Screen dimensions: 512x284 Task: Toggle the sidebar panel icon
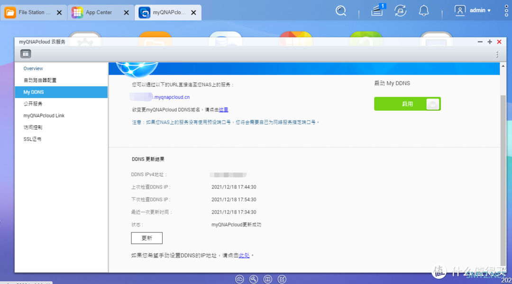pos(26,54)
